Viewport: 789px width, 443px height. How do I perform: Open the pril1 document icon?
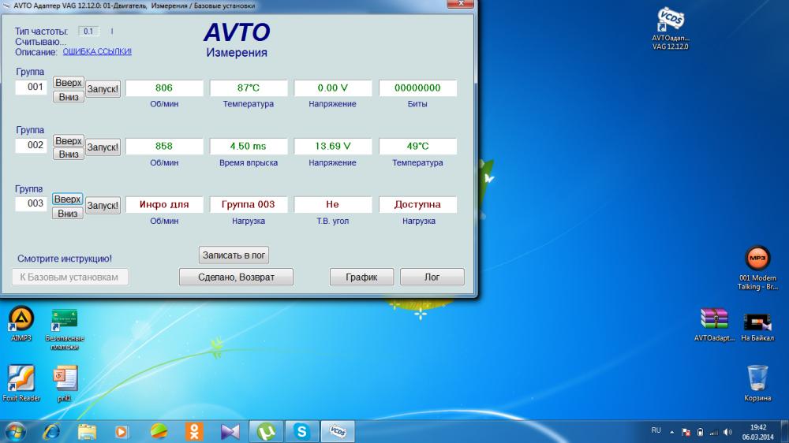[65, 383]
